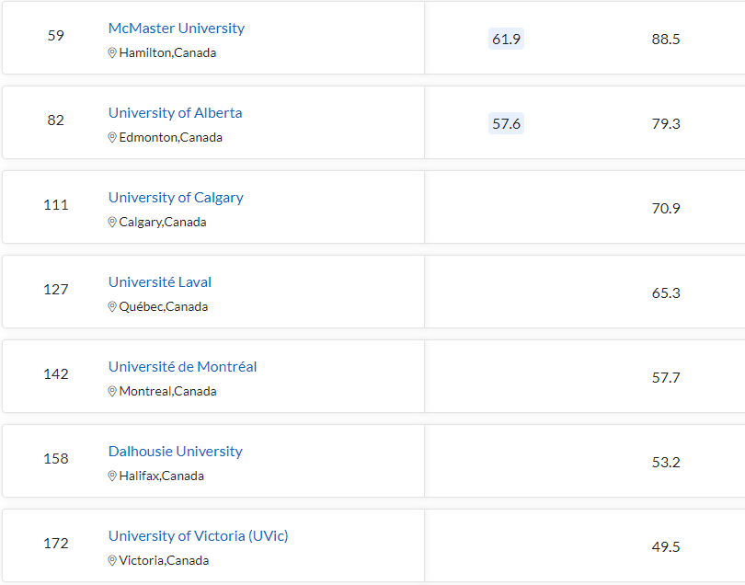The height and width of the screenshot is (585, 745).
Task: Open University of Alberta page
Action: pos(176,112)
